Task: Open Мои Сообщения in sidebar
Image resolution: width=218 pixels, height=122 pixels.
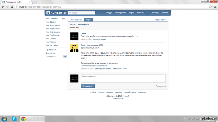Action: (x=53, y=35)
